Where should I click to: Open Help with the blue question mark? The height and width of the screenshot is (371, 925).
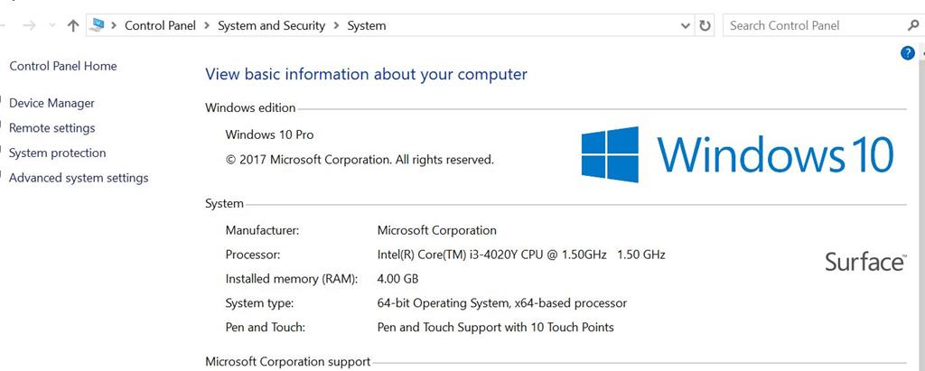(x=908, y=53)
